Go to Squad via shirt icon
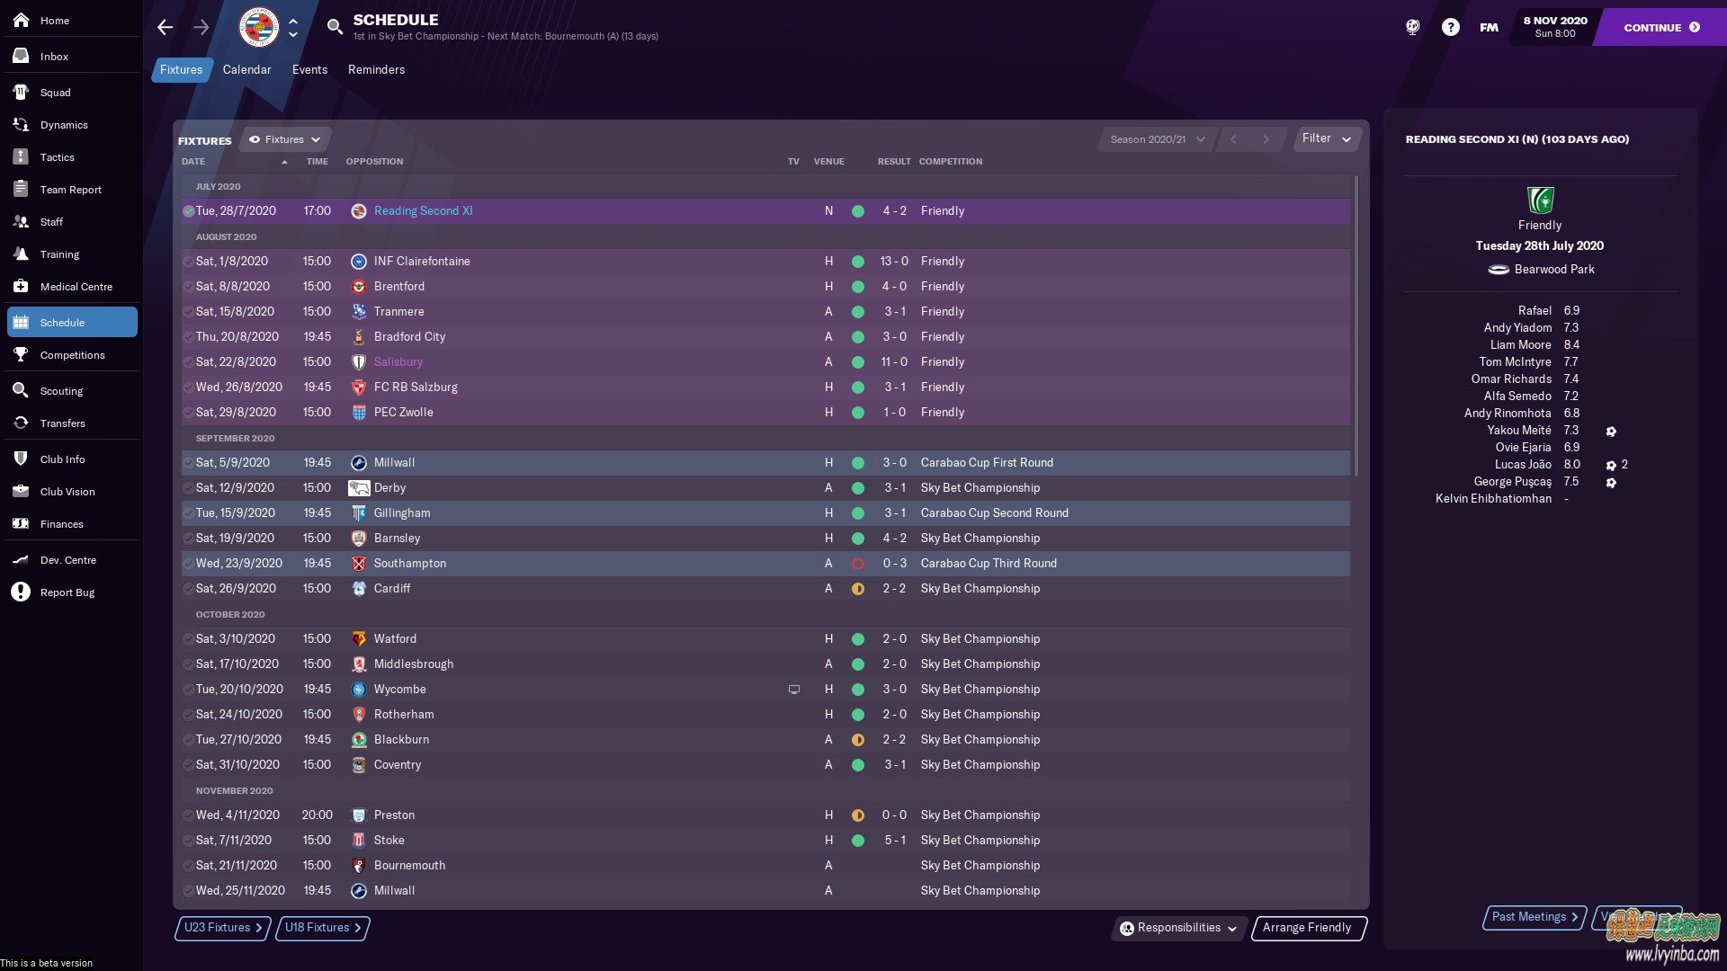 pyautogui.click(x=21, y=92)
